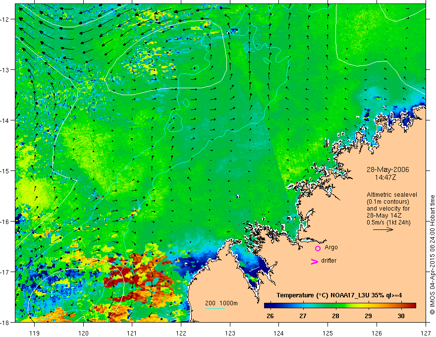This screenshot has width=436, height=337.
Task: Click the 'Altimetric sealevel' caption line
Action: (392, 195)
